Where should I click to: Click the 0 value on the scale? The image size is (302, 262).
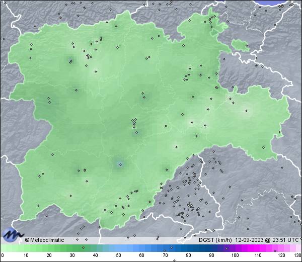[3, 255]
